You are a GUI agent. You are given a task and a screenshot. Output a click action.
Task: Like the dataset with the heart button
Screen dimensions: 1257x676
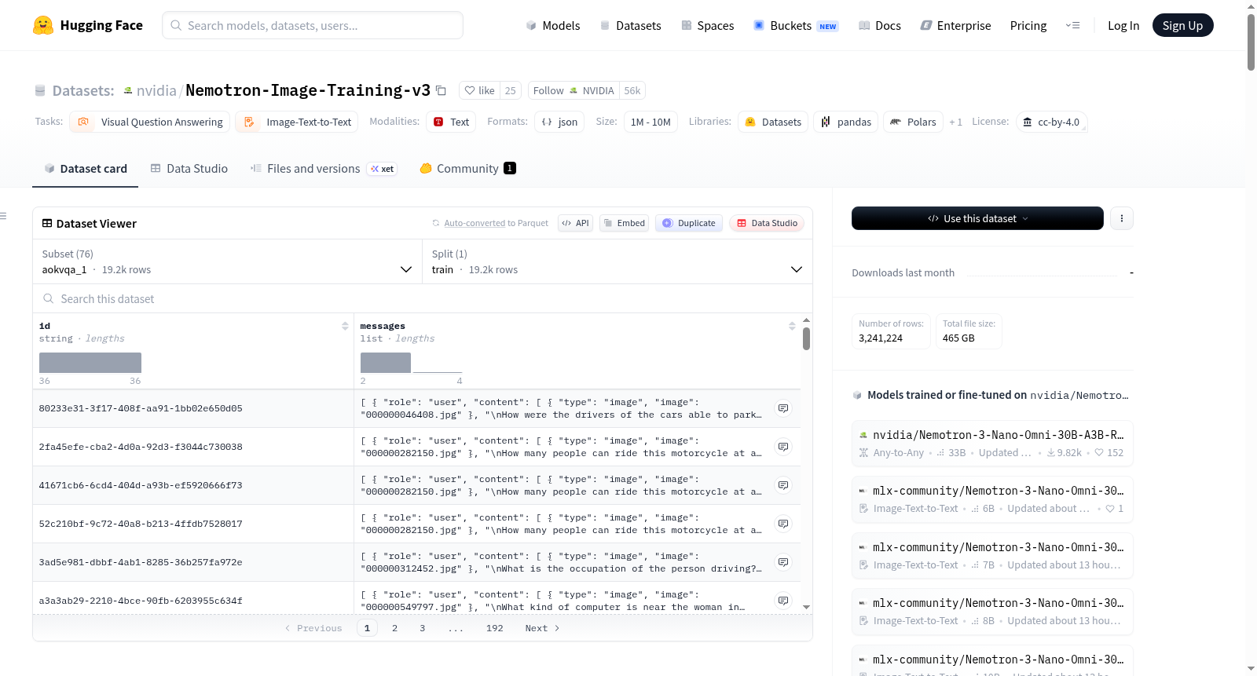[x=479, y=90]
